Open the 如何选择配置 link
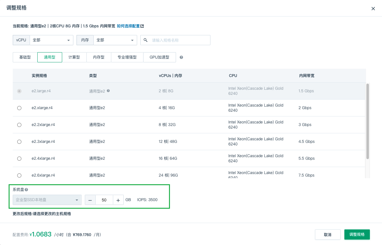 129,26
